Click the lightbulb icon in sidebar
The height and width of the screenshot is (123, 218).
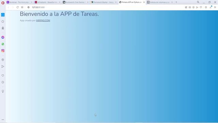(3, 91)
